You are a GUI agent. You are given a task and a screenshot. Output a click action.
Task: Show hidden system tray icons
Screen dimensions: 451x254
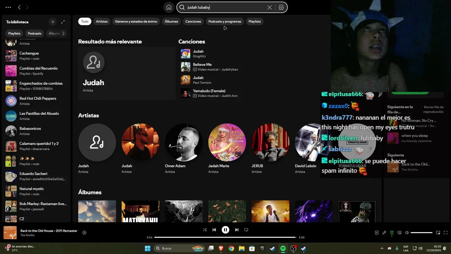[x=382, y=248]
